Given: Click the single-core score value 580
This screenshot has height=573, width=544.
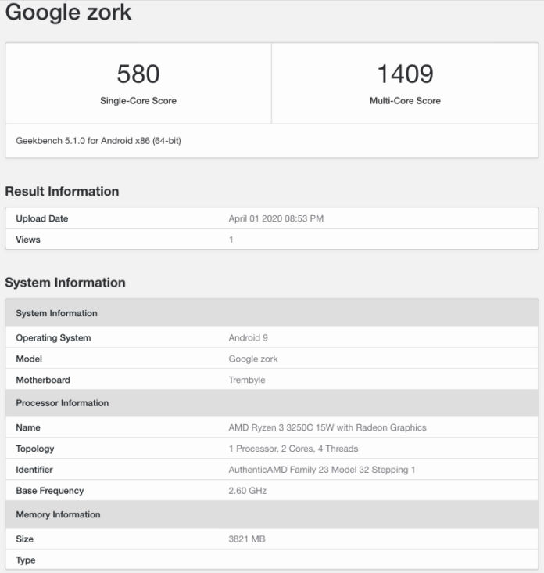Looking at the screenshot, I should pyautogui.click(x=138, y=74).
